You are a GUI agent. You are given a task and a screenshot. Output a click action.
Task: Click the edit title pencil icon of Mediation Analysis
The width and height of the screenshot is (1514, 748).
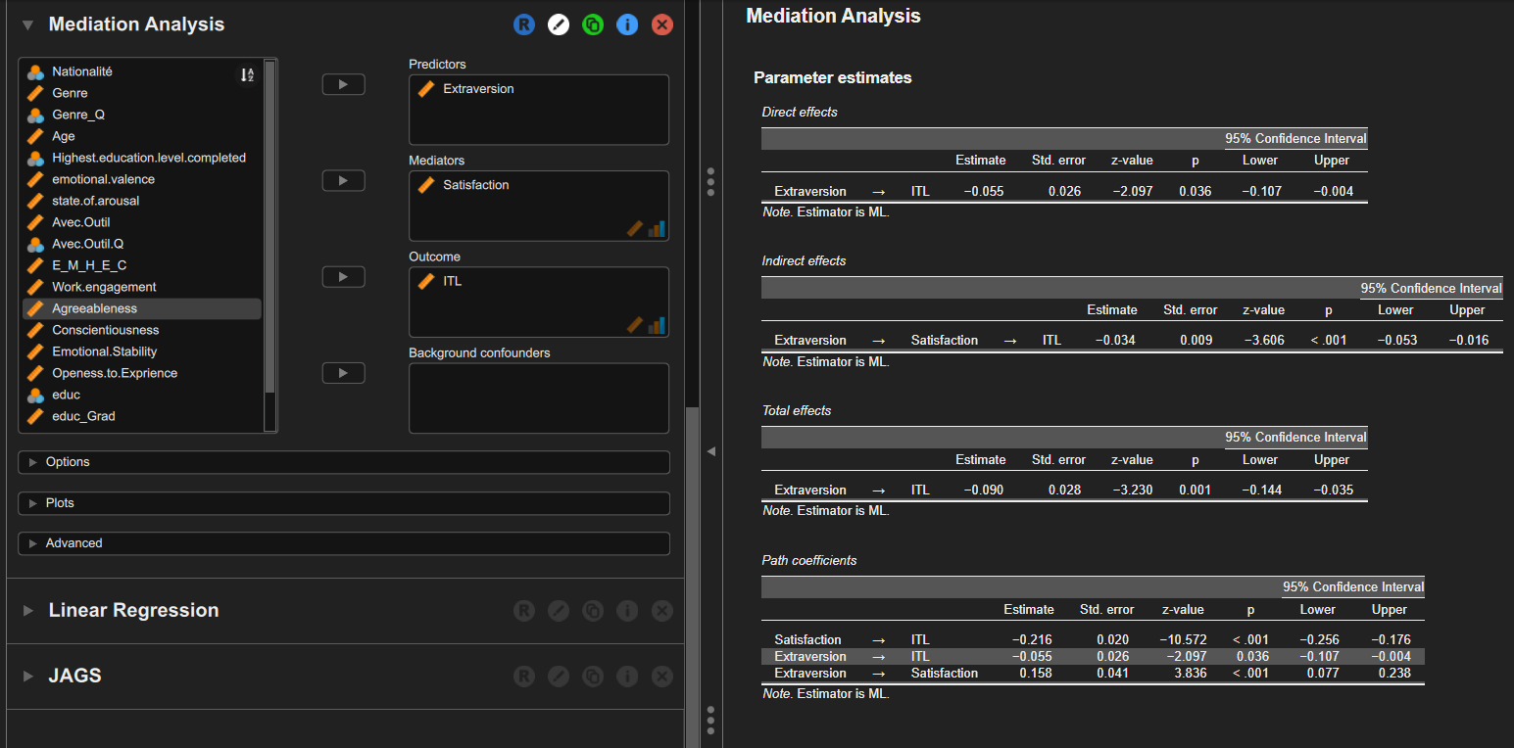pos(558,25)
